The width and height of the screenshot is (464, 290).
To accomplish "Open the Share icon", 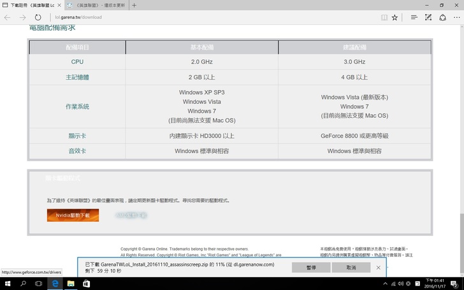I will 443,17.
